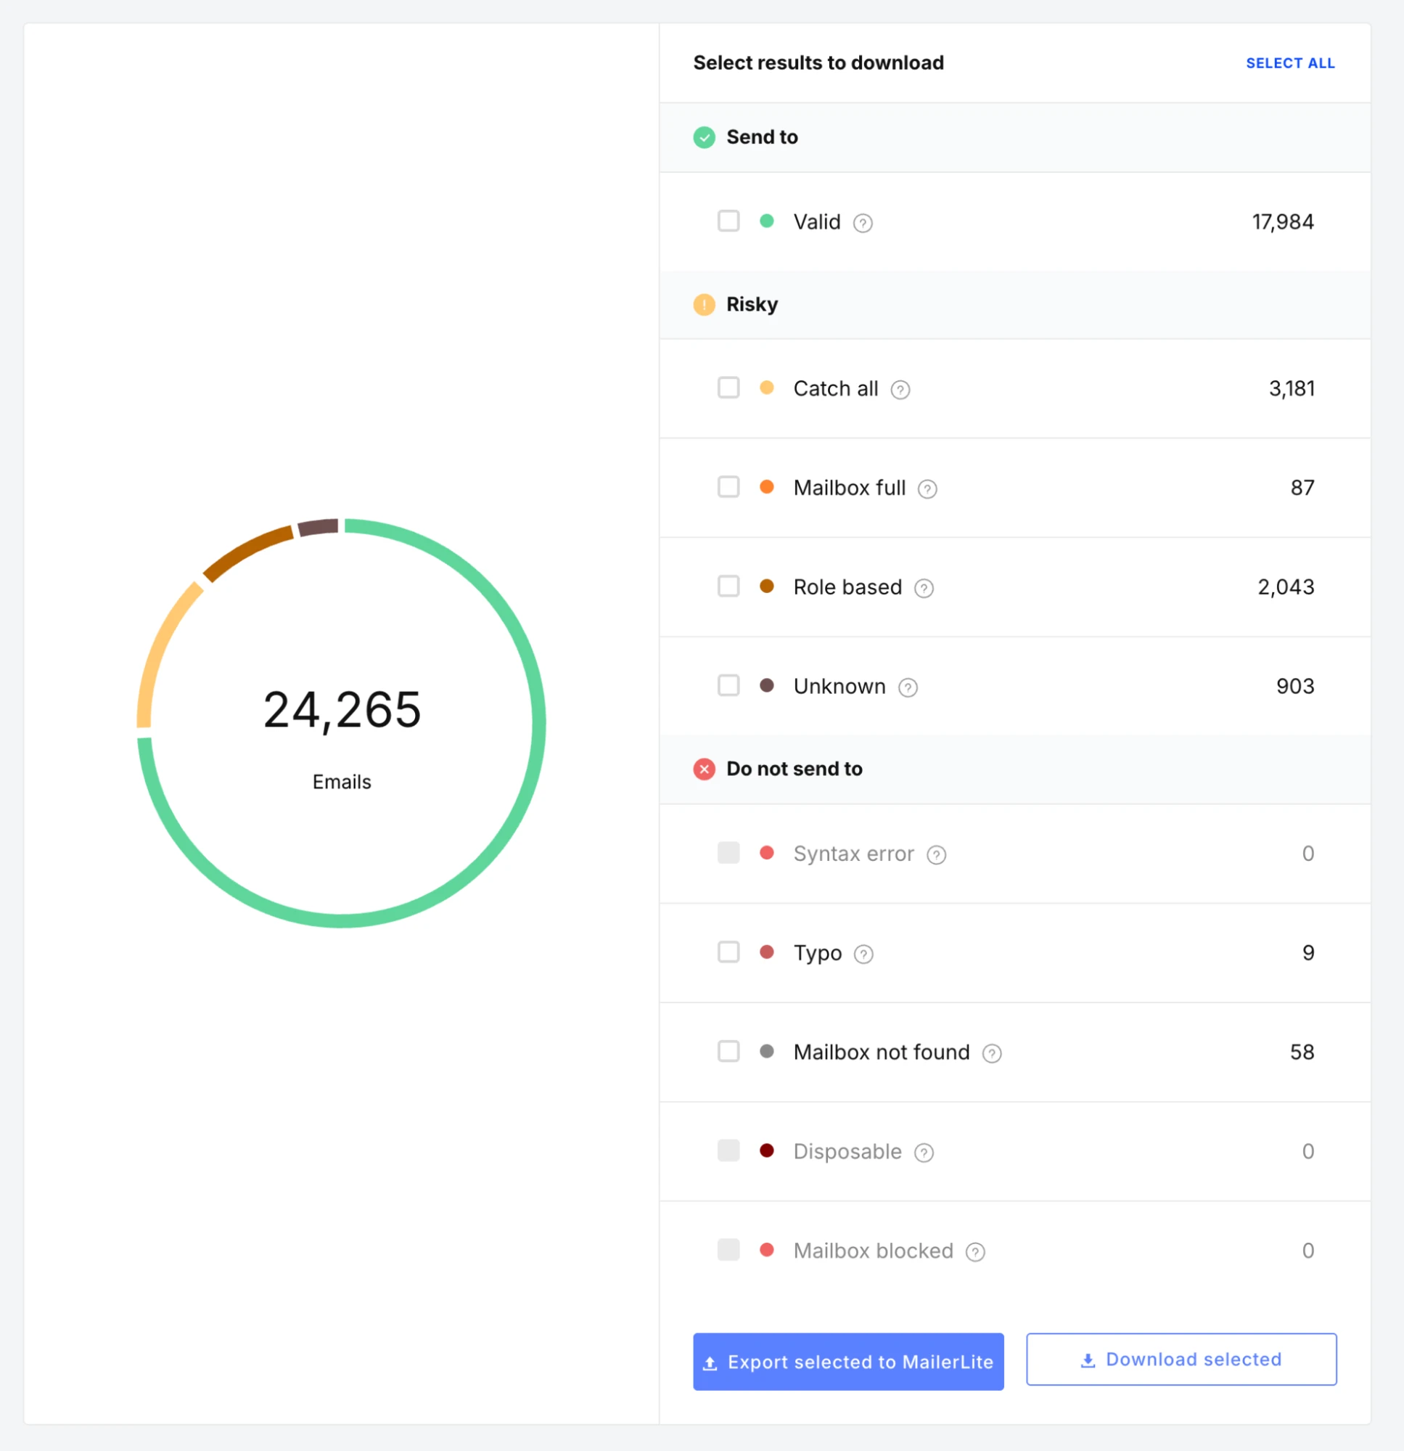Viewport: 1404px width, 1451px height.
Task: Click the help icon beside Mailbox blocked
Action: click(975, 1252)
